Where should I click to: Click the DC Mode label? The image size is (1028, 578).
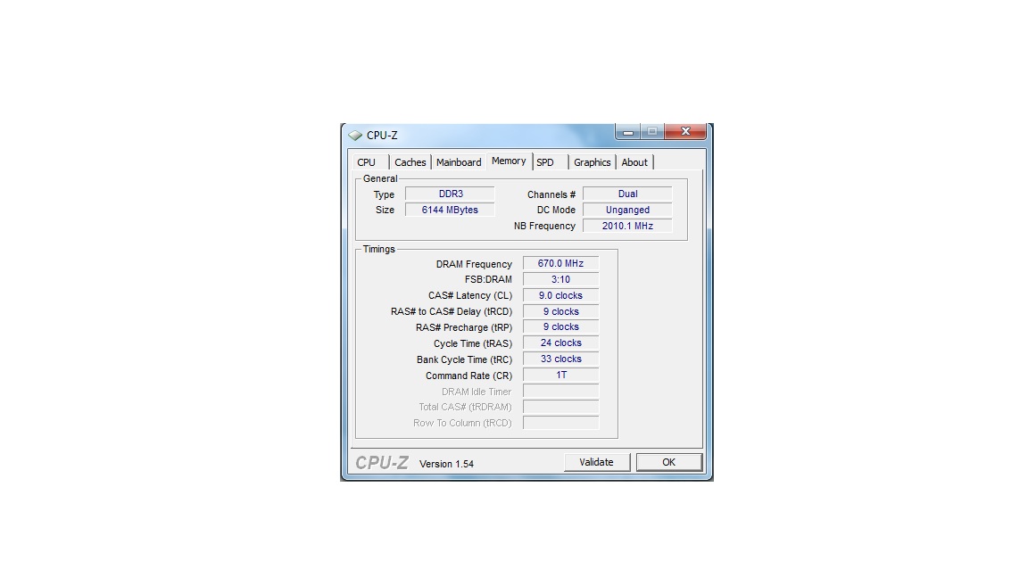556,211
